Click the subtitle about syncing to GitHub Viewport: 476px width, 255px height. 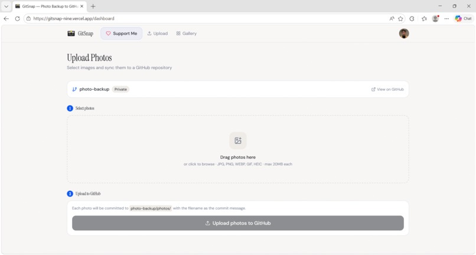(119, 68)
